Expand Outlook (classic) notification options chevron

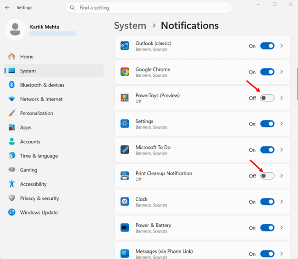click(281, 46)
